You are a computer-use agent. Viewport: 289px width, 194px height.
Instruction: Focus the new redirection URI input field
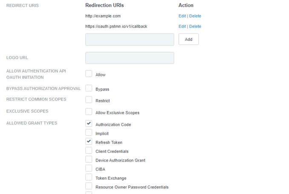coord(129,39)
